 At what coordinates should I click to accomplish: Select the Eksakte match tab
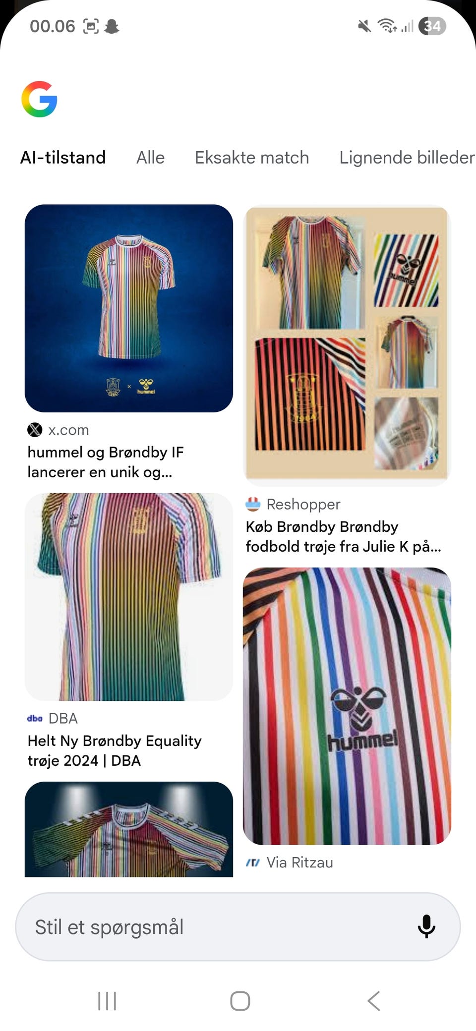pyautogui.click(x=252, y=158)
